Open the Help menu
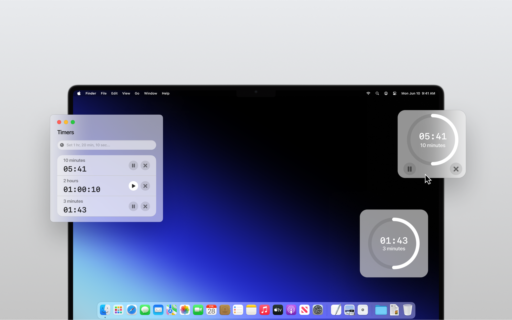The height and width of the screenshot is (320, 512). 166,93
